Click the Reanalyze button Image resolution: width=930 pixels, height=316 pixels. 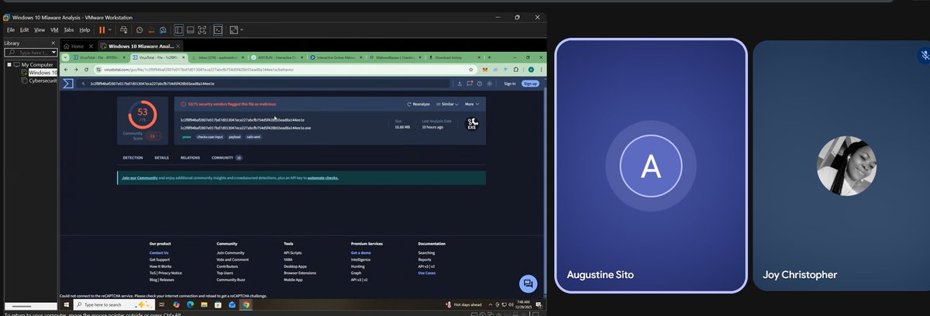pyautogui.click(x=418, y=104)
